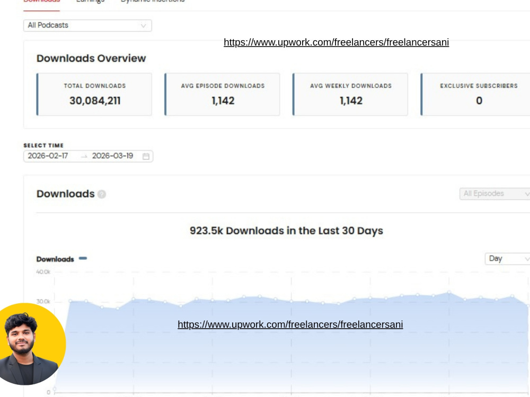Select the Exclusive Subscribers card

[x=476, y=95]
